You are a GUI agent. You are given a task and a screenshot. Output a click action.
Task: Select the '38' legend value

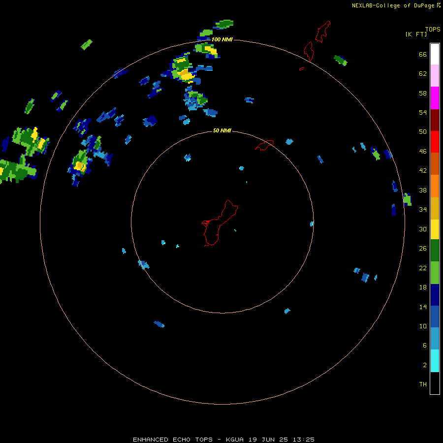423,190
